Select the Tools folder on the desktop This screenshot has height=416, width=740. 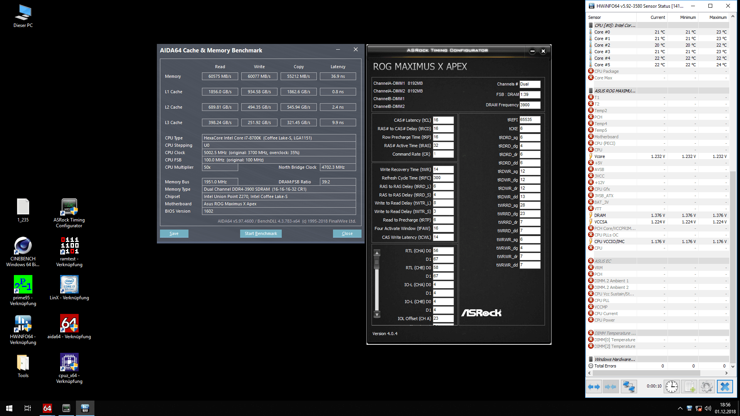[23, 366]
